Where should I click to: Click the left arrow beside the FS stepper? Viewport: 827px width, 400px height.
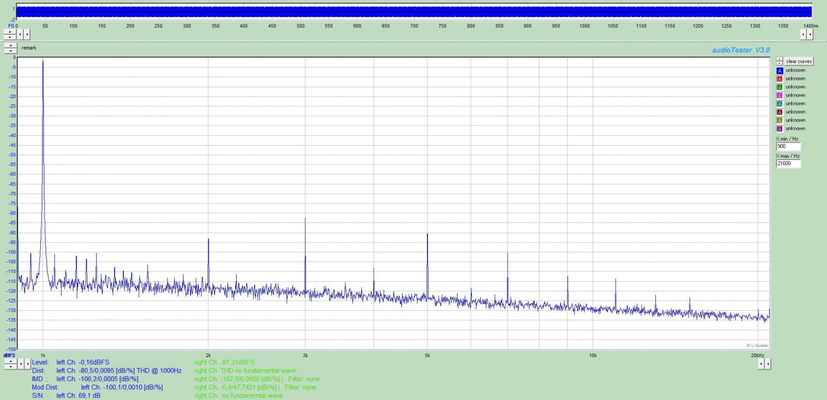tap(20, 35)
